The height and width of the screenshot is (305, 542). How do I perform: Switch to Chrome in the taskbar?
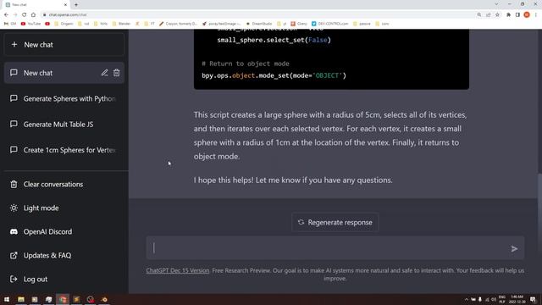coord(63,299)
